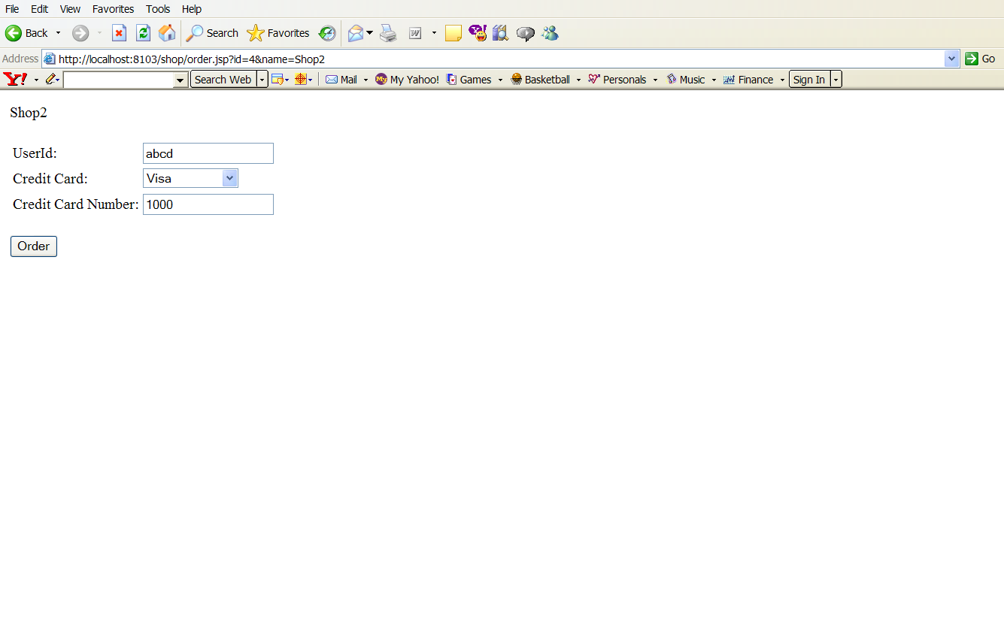Open the address bar URL dropdown
1004x635 pixels.
(952, 59)
